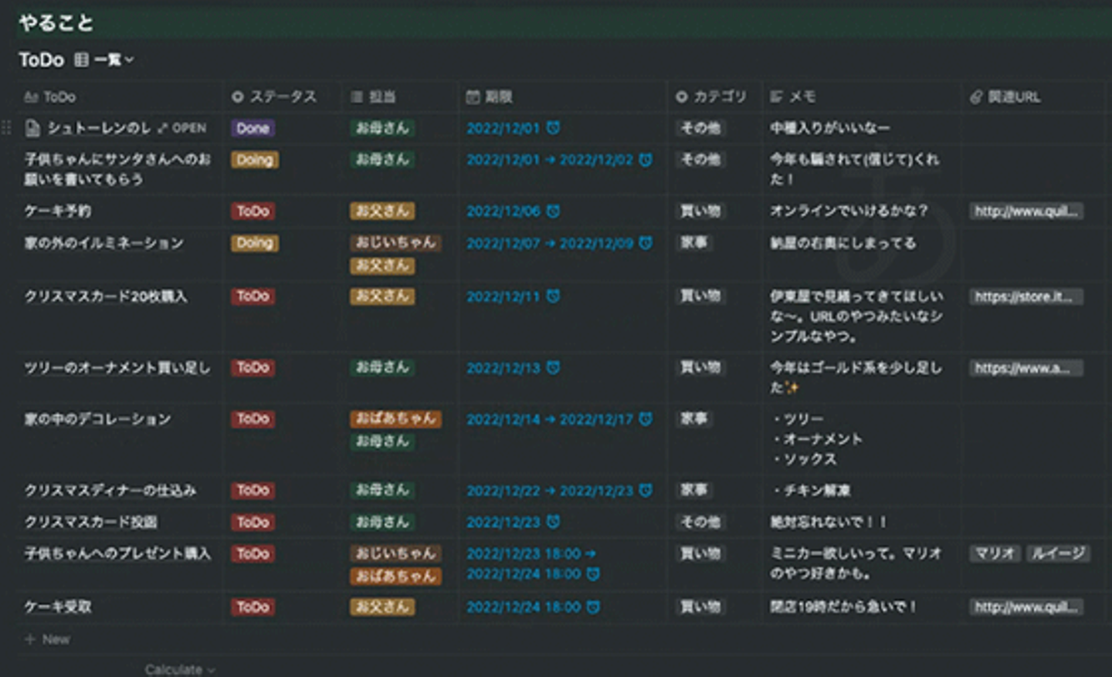Click the ToDo database title
Screen dimensions: 1112x677
coord(42,59)
